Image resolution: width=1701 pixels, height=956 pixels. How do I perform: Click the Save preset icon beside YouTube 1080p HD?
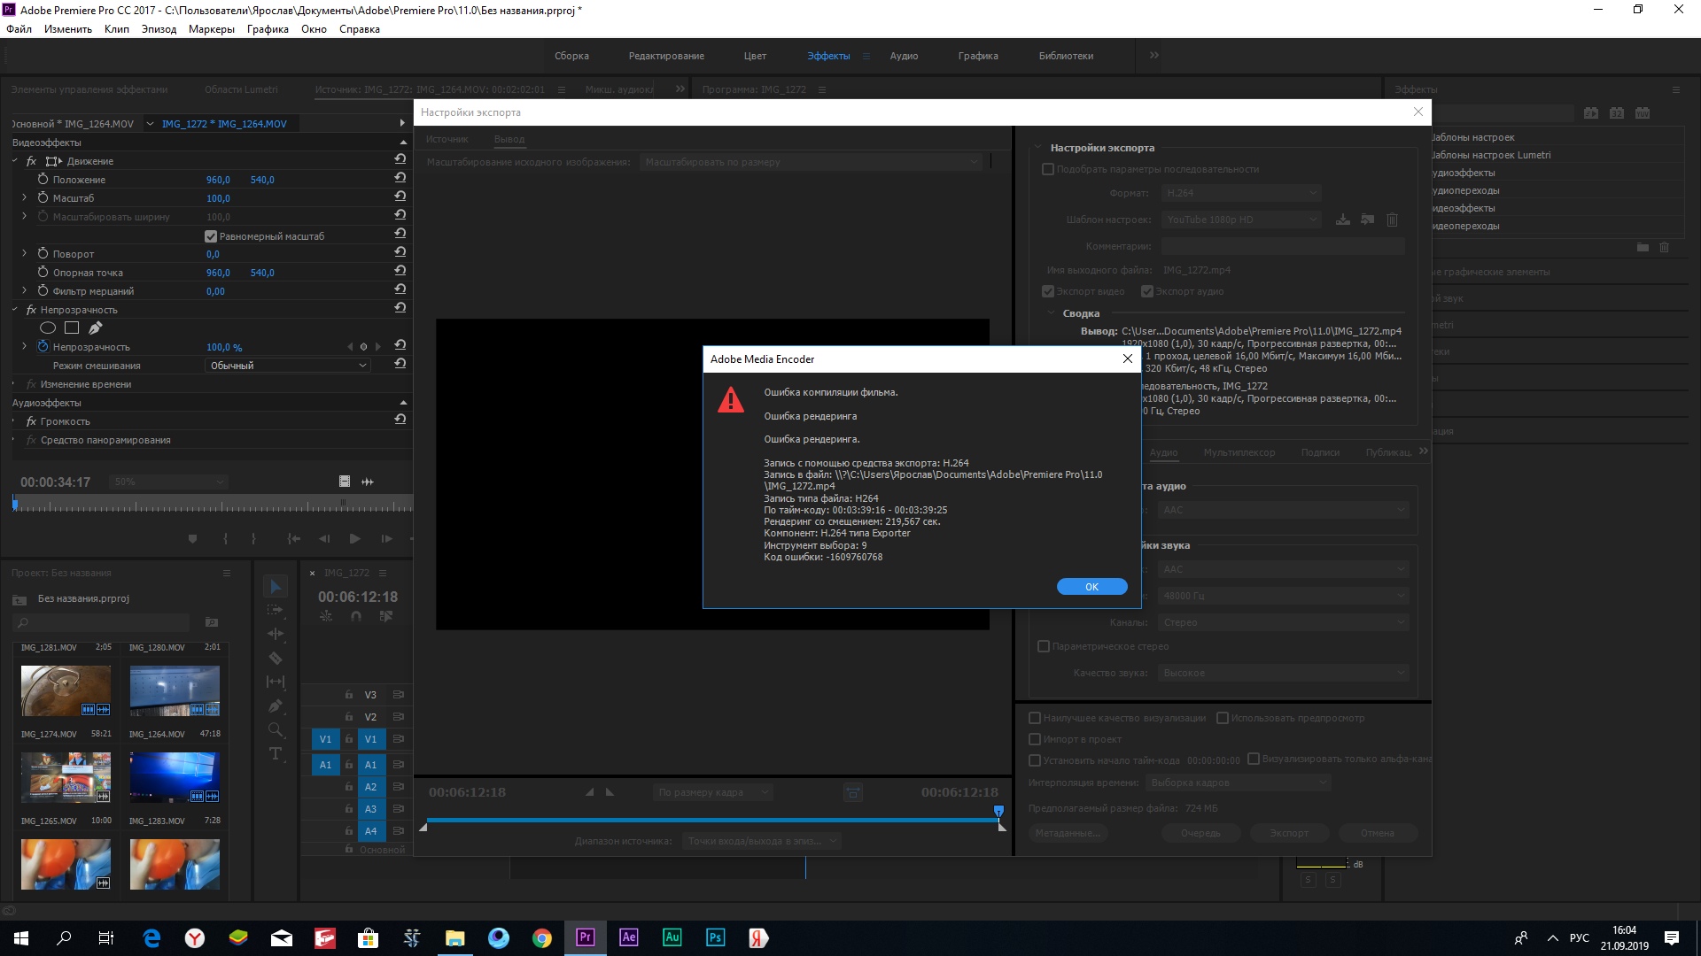tap(1343, 220)
